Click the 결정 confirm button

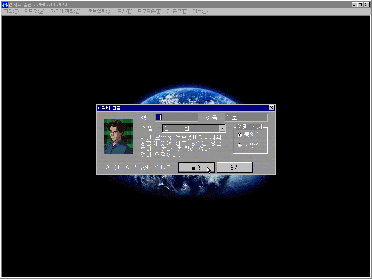coord(197,167)
